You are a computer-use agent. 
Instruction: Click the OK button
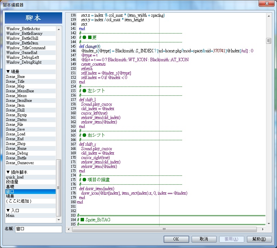tap(176, 239)
